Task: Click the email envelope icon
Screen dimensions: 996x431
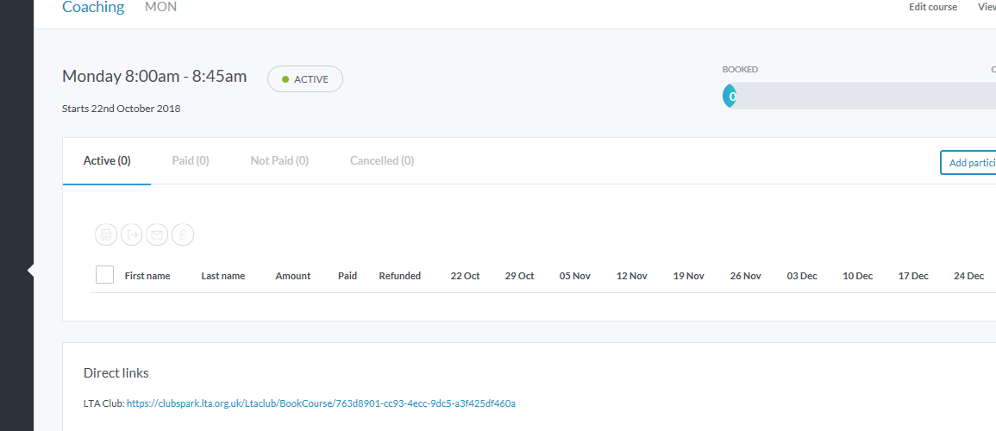Action: (x=156, y=234)
